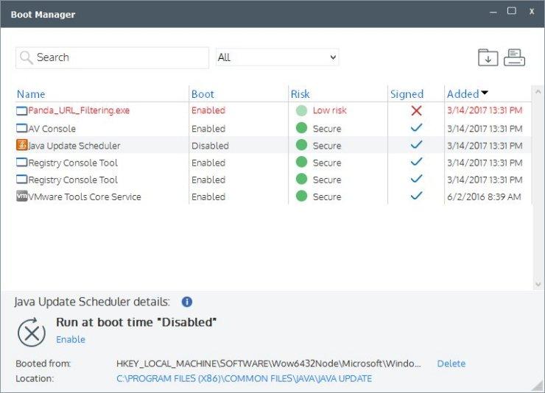Click Enable link to enable boot

pos(71,339)
